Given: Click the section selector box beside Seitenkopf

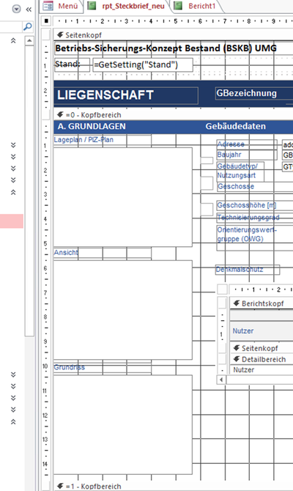Looking at the screenshot, I should [45, 35].
